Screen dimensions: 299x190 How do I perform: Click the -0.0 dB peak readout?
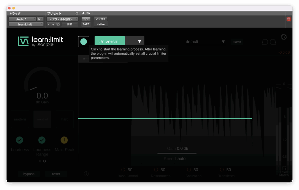pyautogui.click(x=284, y=52)
